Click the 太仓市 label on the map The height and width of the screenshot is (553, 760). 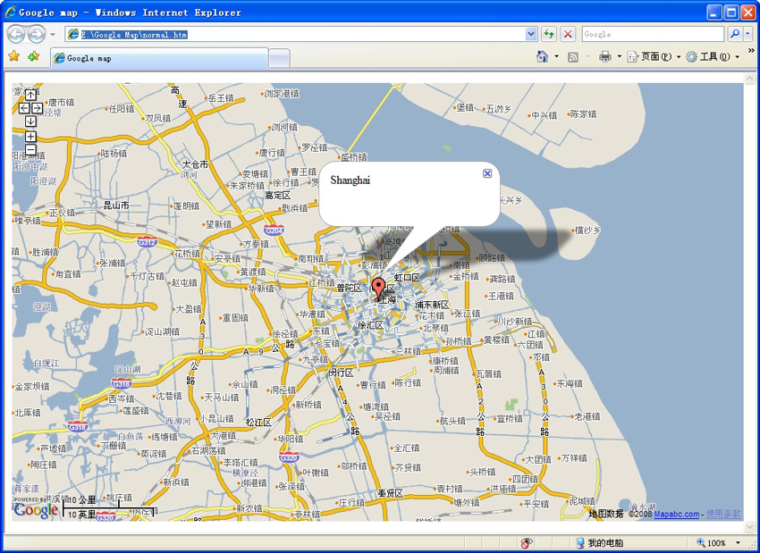coord(195,164)
